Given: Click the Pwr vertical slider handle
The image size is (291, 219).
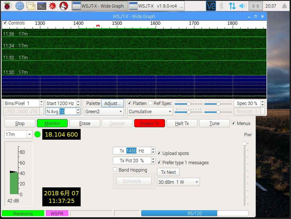Looking at the screenshot, I should [244, 143].
